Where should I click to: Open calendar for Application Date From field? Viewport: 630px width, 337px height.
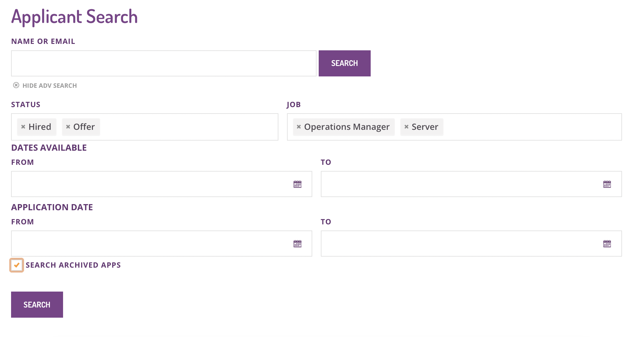click(297, 244)
